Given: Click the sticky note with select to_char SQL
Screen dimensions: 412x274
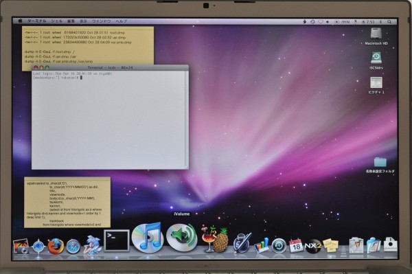Looking at the screenshot, I should click(67, 203).
